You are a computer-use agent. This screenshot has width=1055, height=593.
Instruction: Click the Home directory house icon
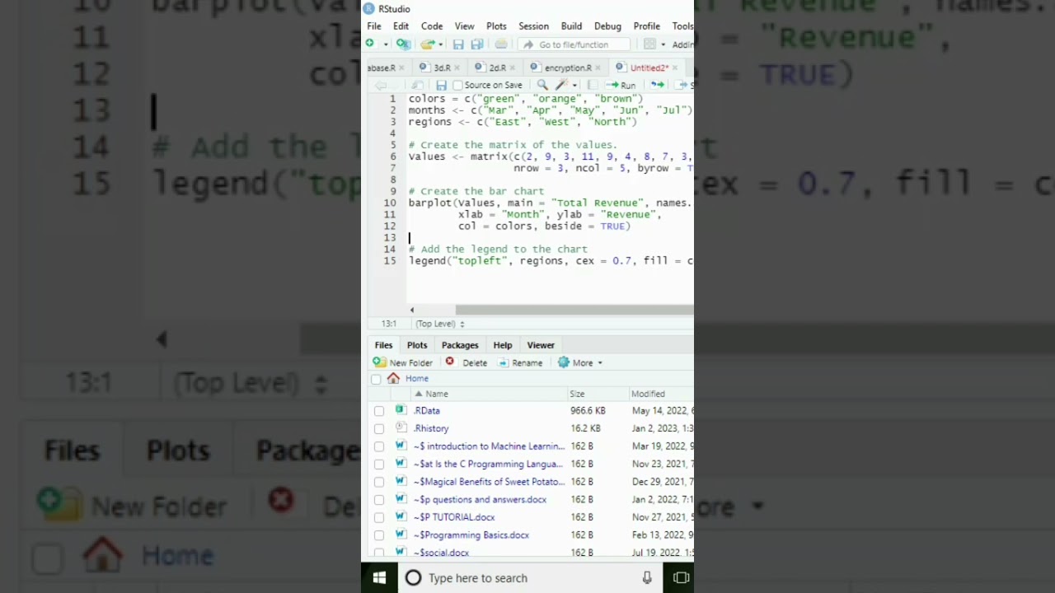point(393,378)
